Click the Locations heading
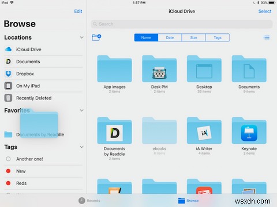Screen dimensions: 277x207 tap(18, 37)
